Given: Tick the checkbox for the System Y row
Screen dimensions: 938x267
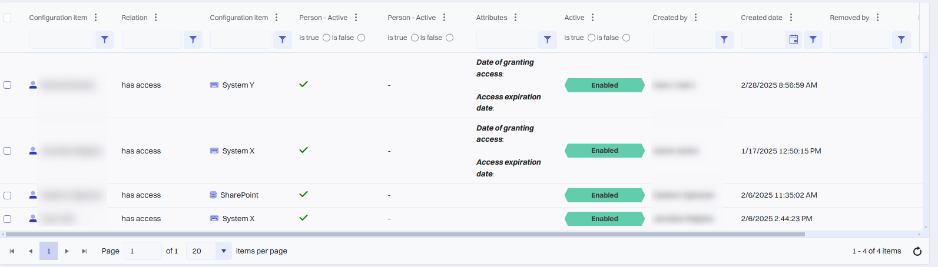Looking at the screenshot, I should tap(8, 85).
